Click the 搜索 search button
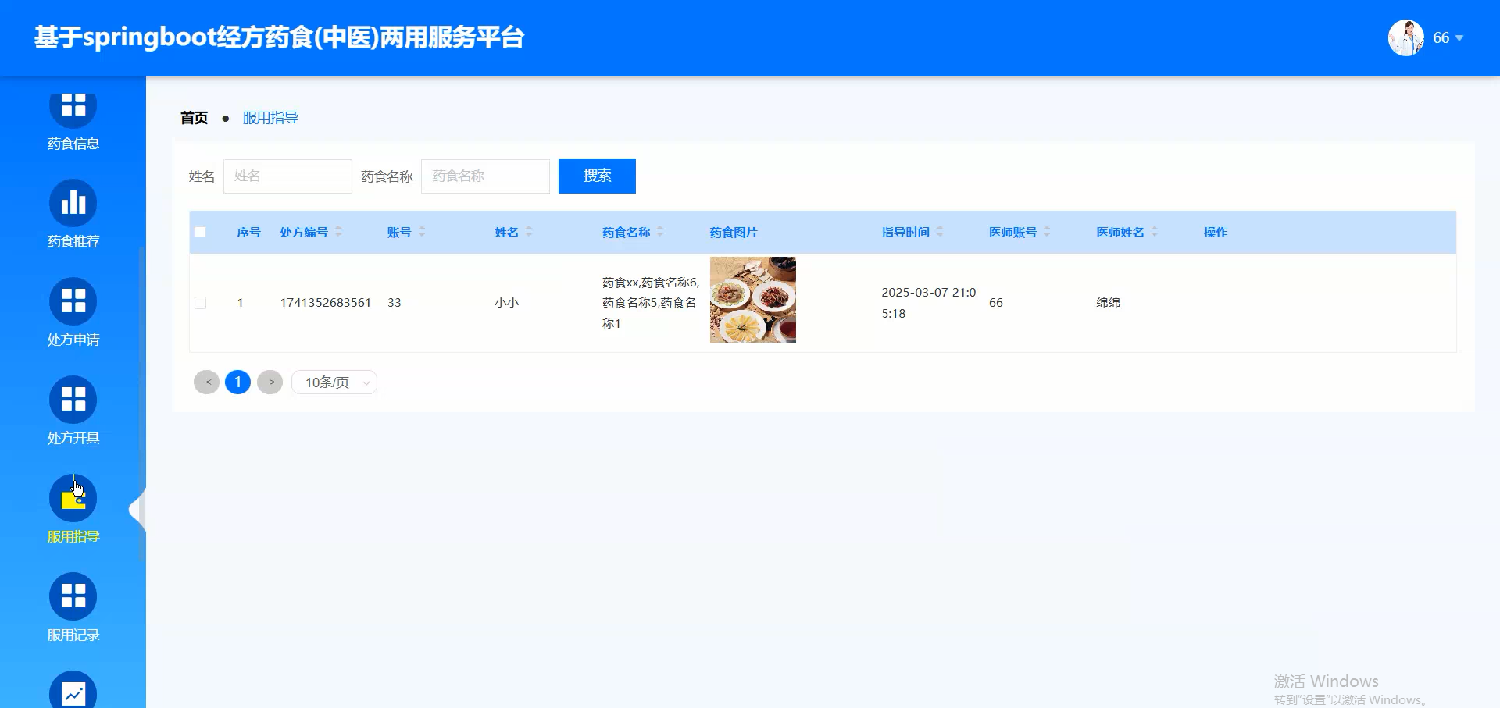 [x=596, y=176]
